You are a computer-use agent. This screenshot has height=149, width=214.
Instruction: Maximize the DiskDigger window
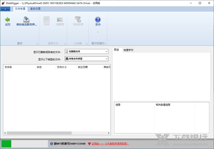click(200, 3)
